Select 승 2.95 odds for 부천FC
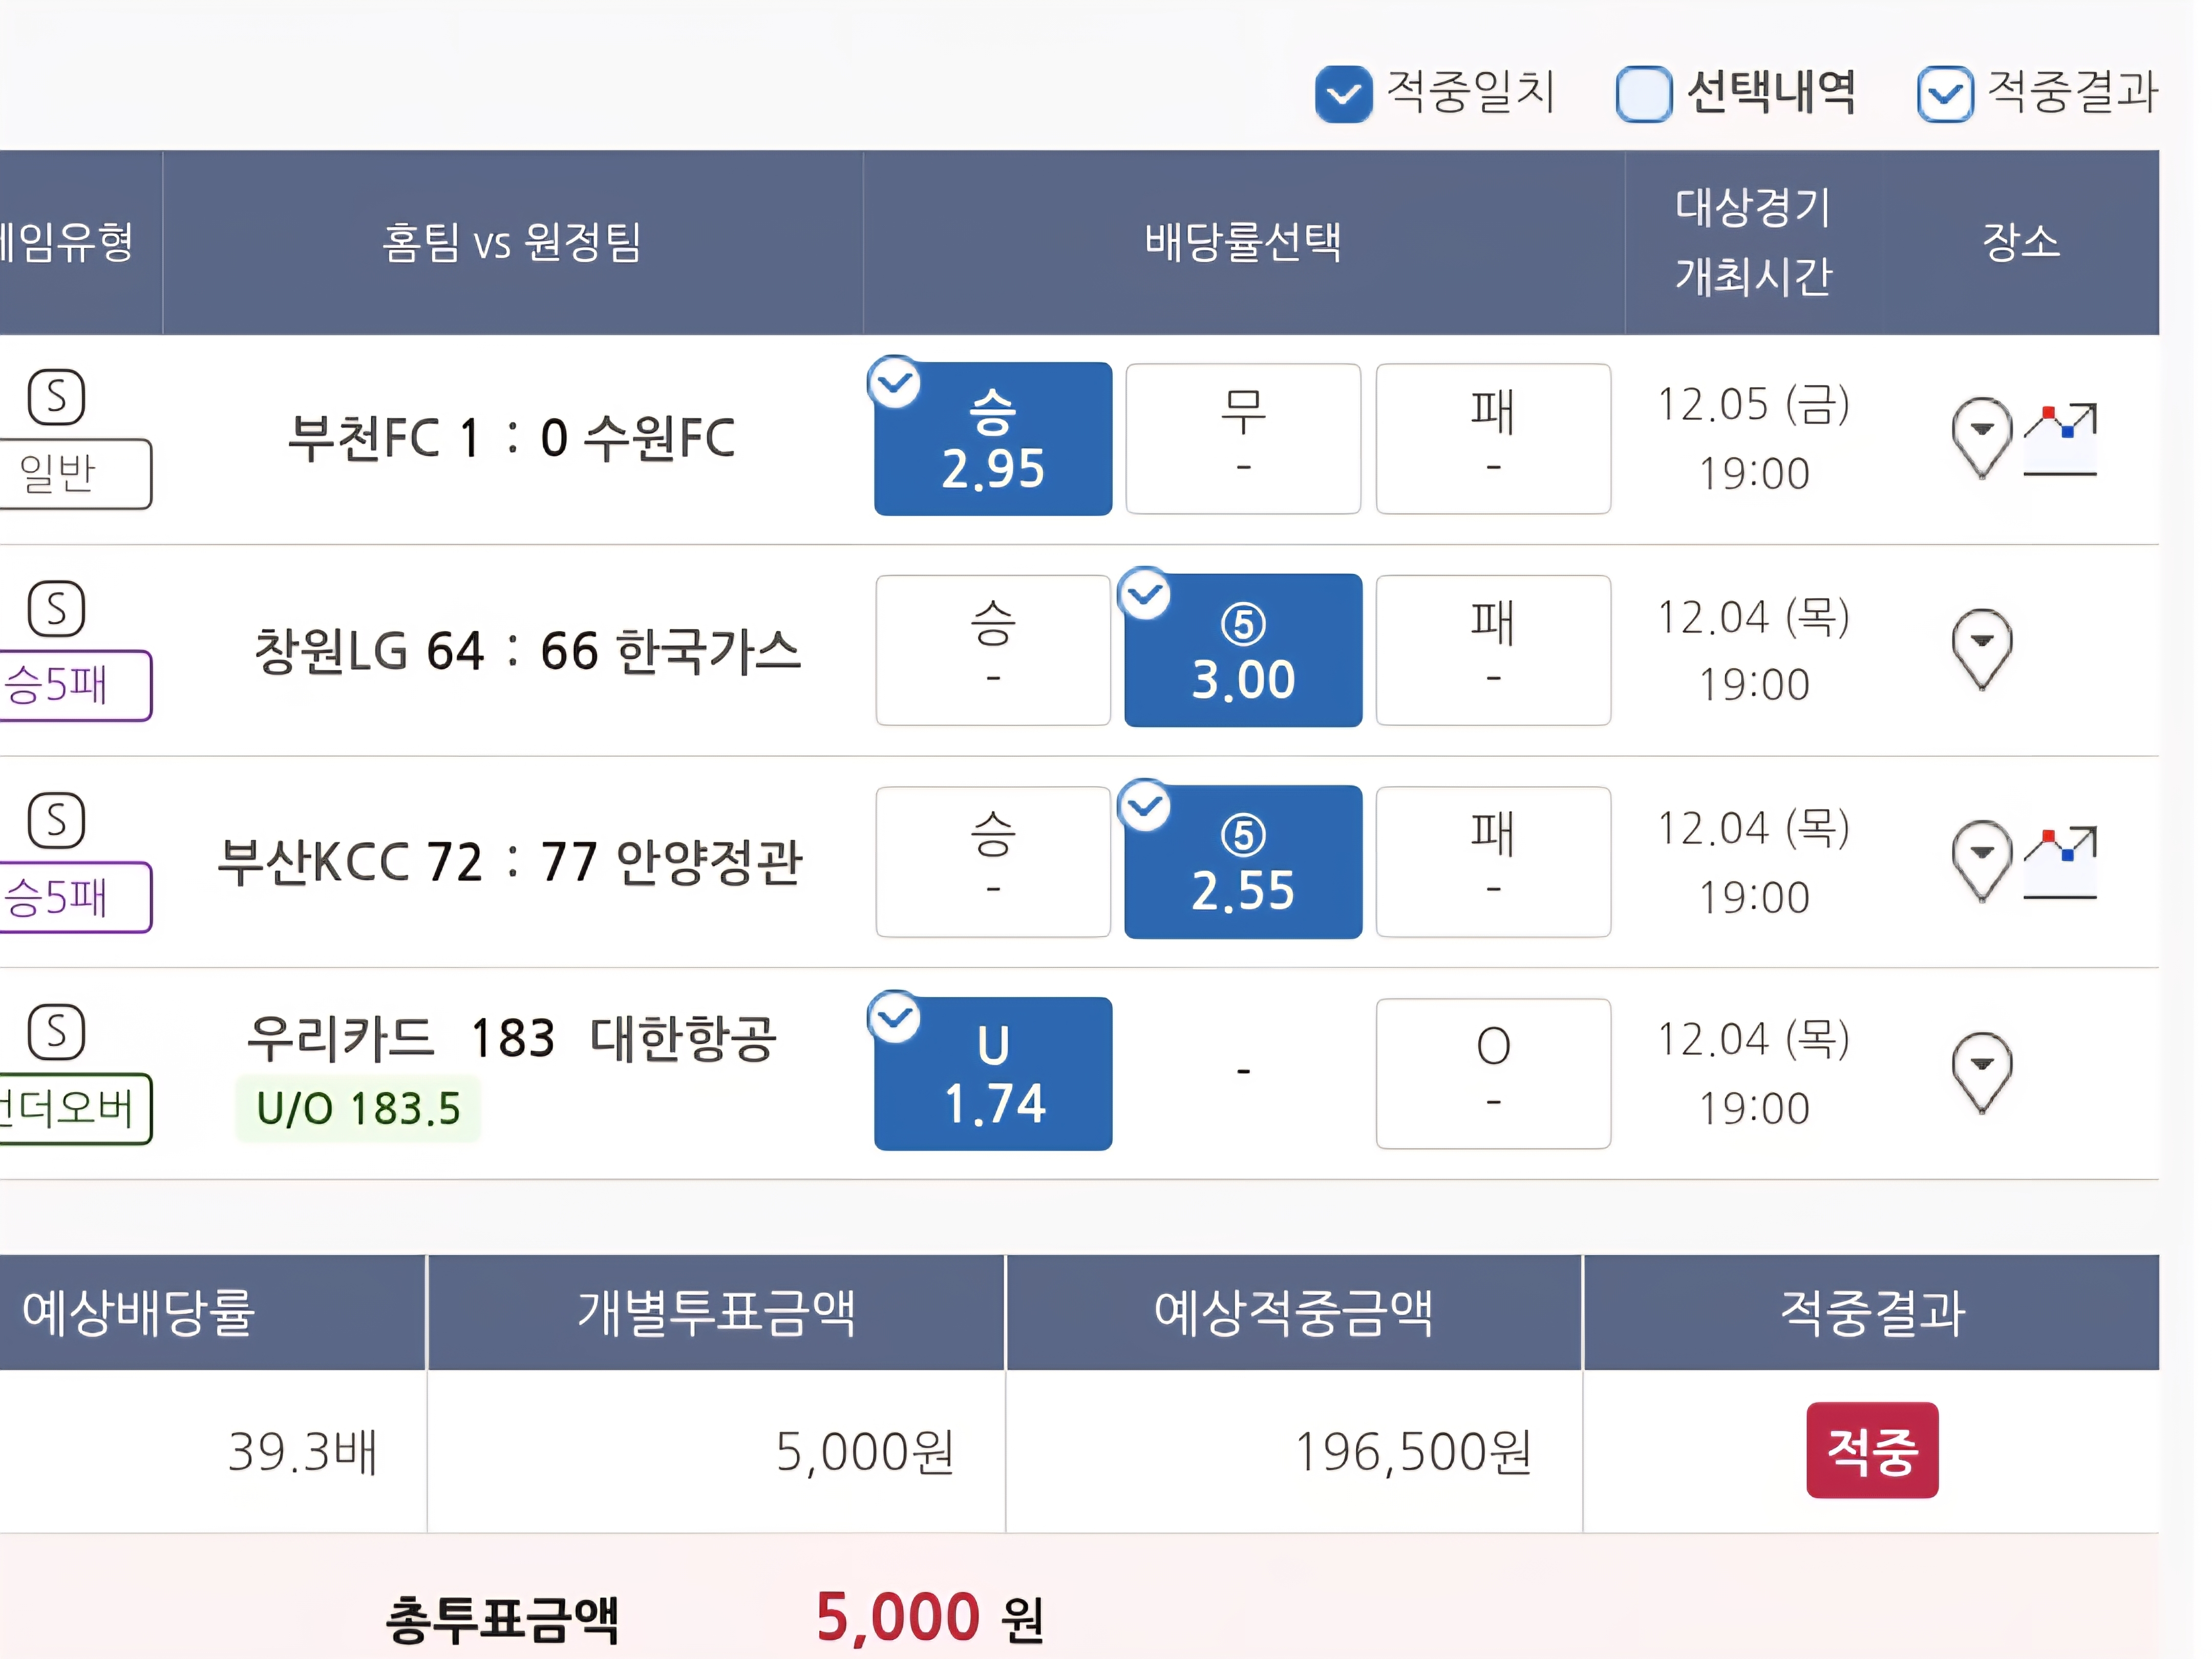 [x=992, y=439]
